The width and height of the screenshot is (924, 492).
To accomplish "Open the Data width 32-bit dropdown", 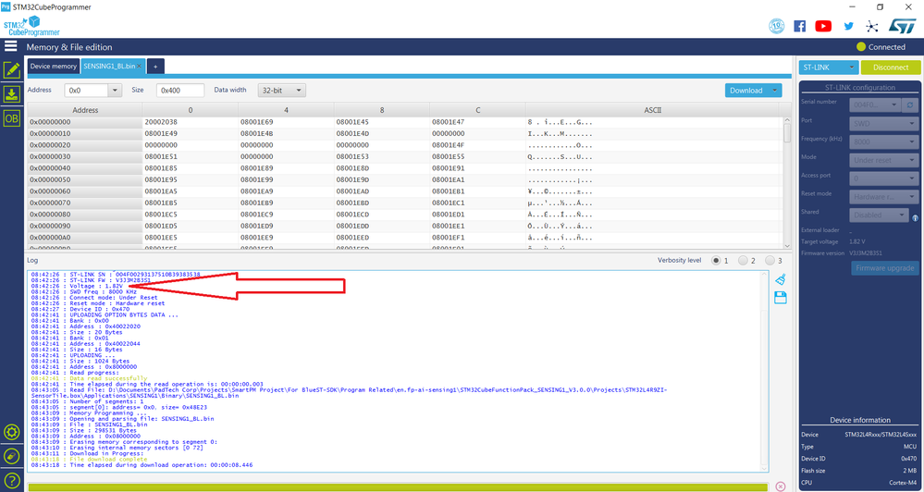I will (x=282, y=91).
